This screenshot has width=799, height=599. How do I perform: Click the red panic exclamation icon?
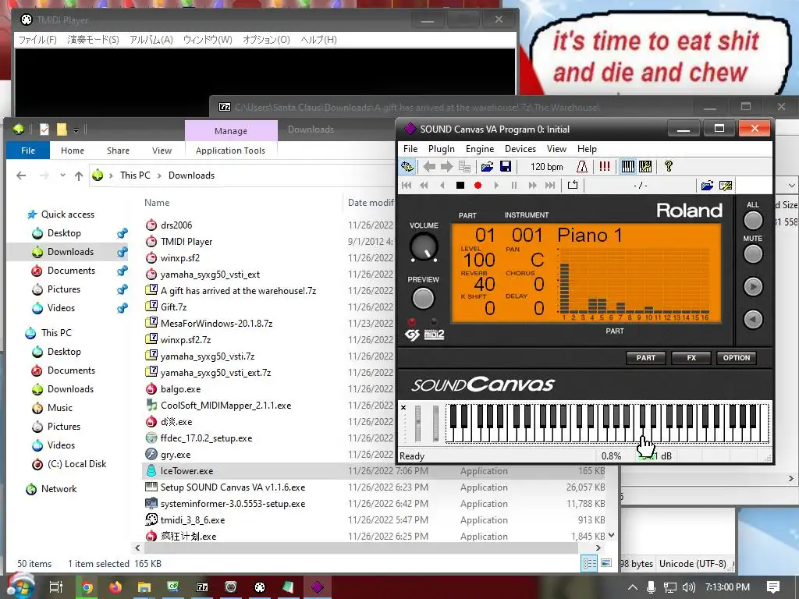pos(605,167)
